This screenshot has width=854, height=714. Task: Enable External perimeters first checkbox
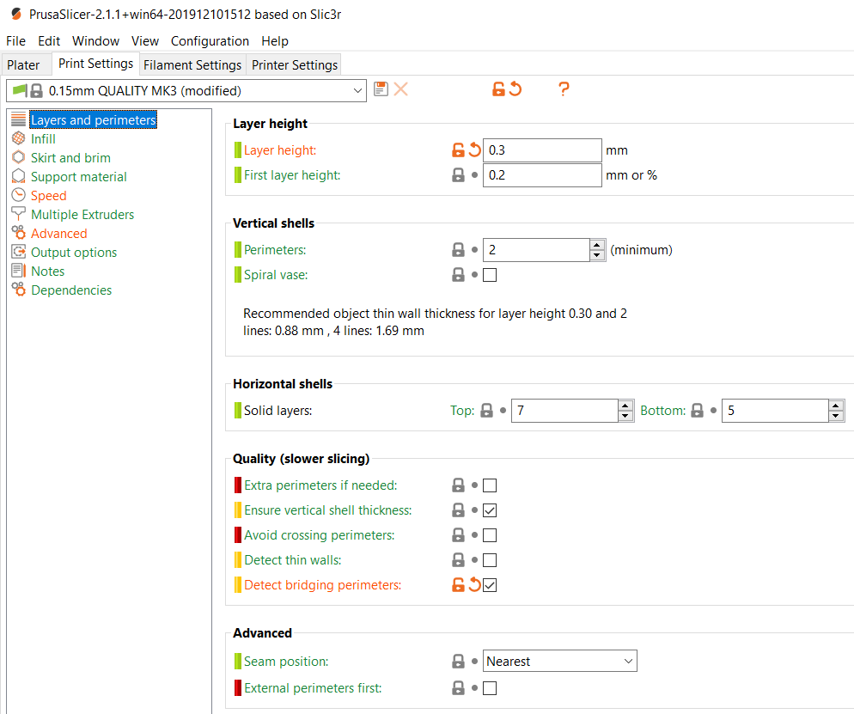(x=490, y=688)
